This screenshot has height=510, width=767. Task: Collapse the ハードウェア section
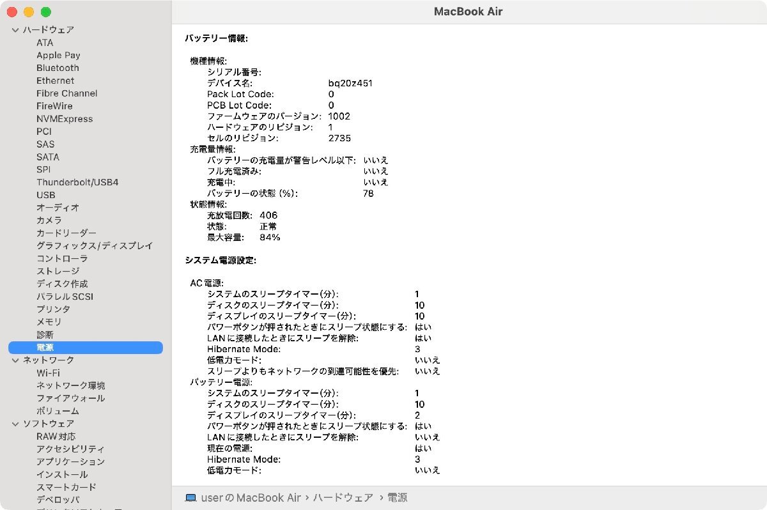[x=15, y=30]
